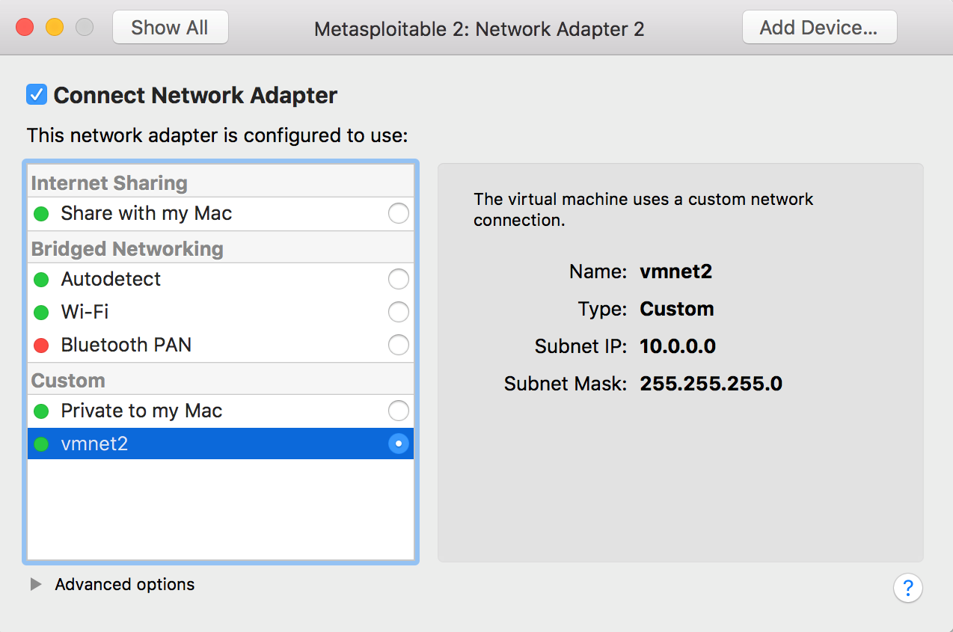Click the Show All button

[170, 28]
